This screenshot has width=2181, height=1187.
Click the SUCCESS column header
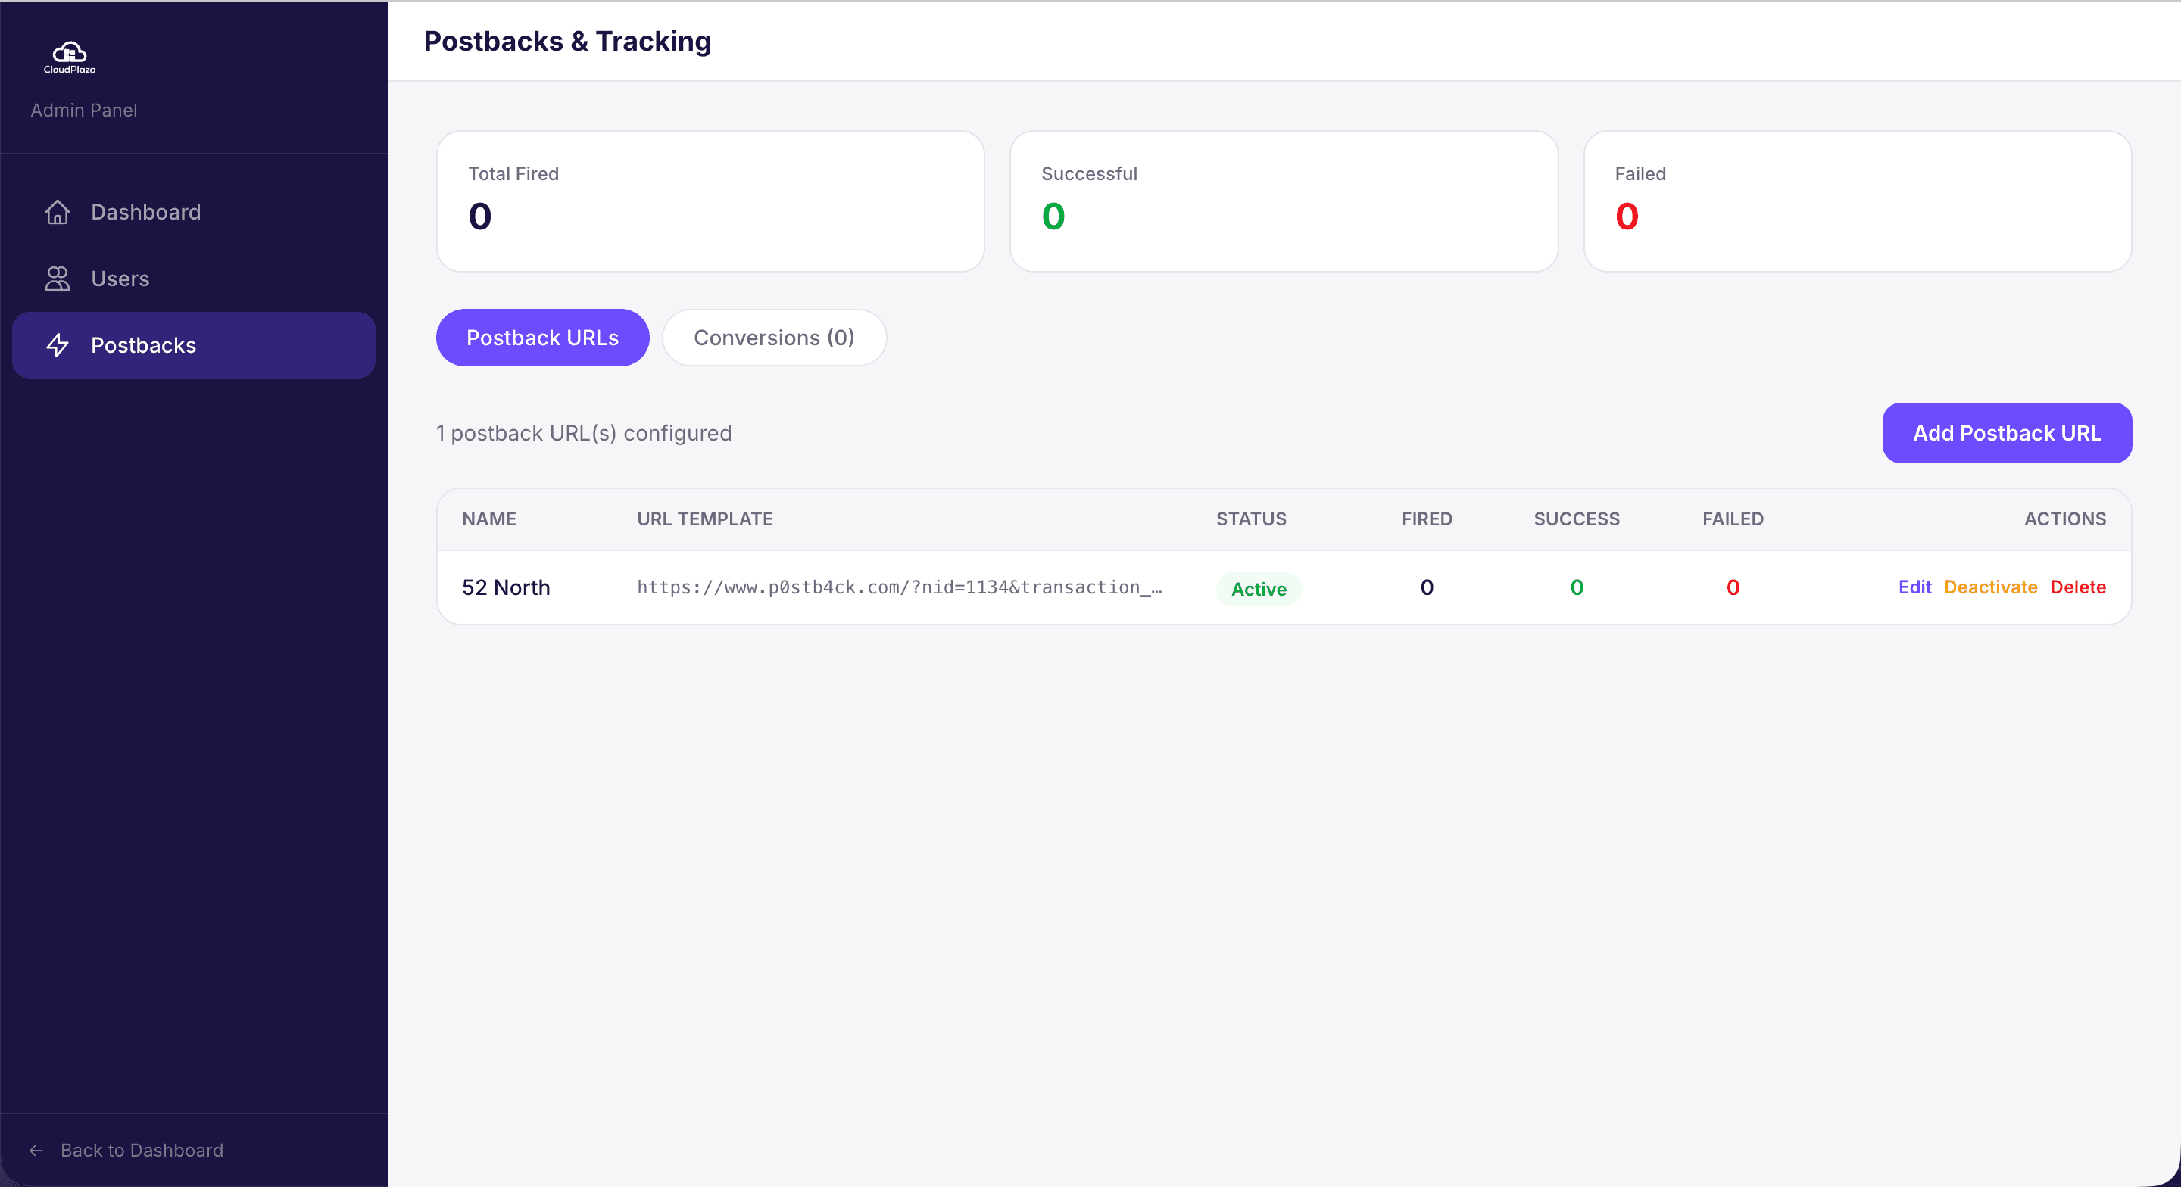(1577, 519)
